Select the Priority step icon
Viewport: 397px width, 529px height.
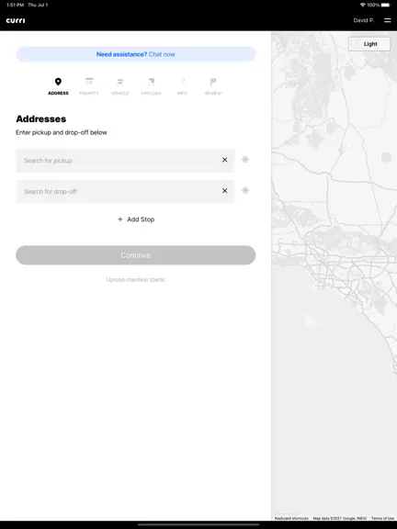point(89,82)
